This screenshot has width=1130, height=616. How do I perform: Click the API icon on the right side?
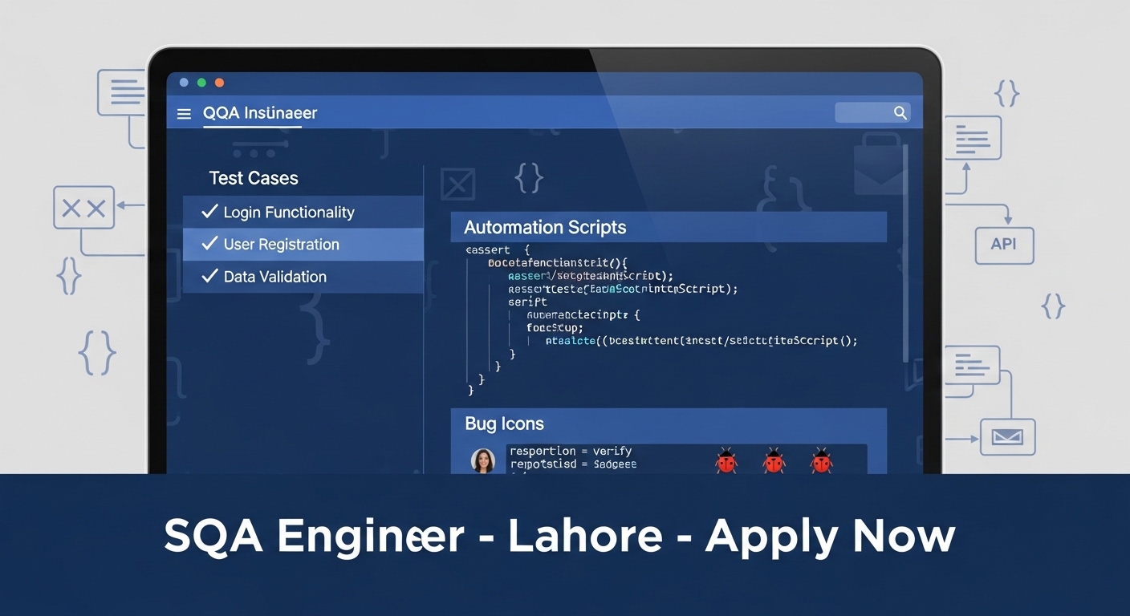tap(1004, 245)
